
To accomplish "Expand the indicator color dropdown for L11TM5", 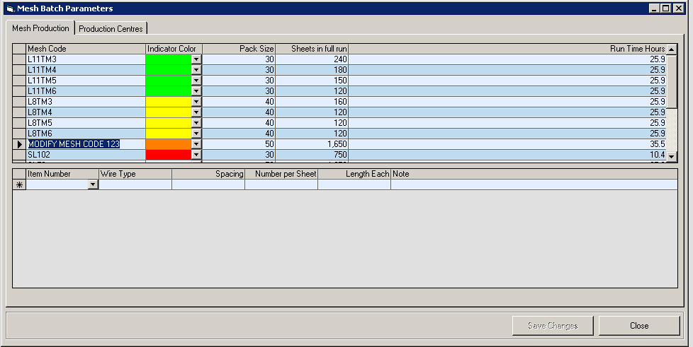I will tap(196, 81).
